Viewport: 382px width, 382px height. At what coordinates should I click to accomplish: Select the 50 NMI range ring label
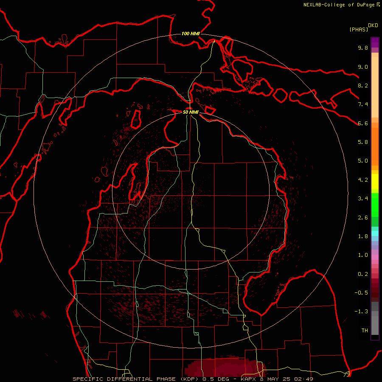coord(191,112)
